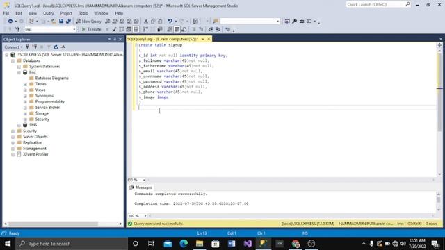The height and width of the screenshot is (250, 445).
Task: Expand the SMS database node
Action: [19, 125]
